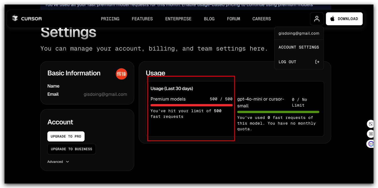Click the Download button
This screenshot has width=378, height=188.
click(344, 19)
